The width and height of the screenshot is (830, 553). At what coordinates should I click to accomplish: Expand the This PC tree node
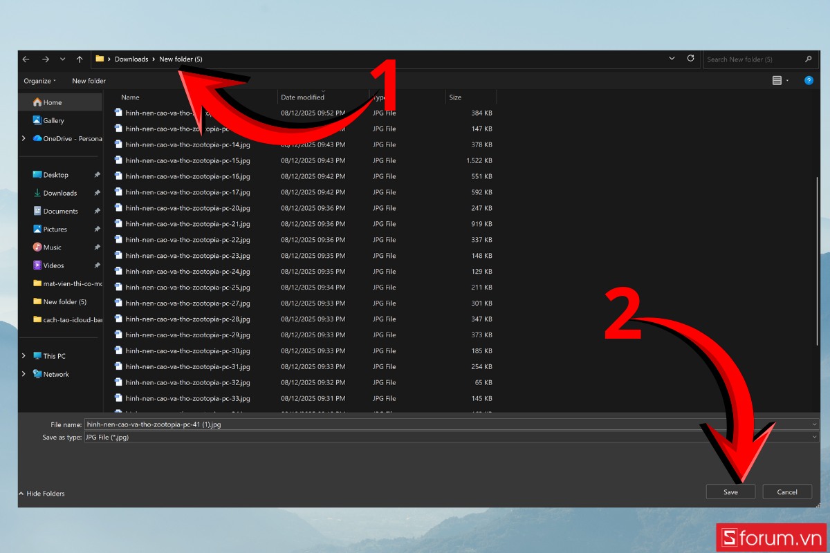24,356
